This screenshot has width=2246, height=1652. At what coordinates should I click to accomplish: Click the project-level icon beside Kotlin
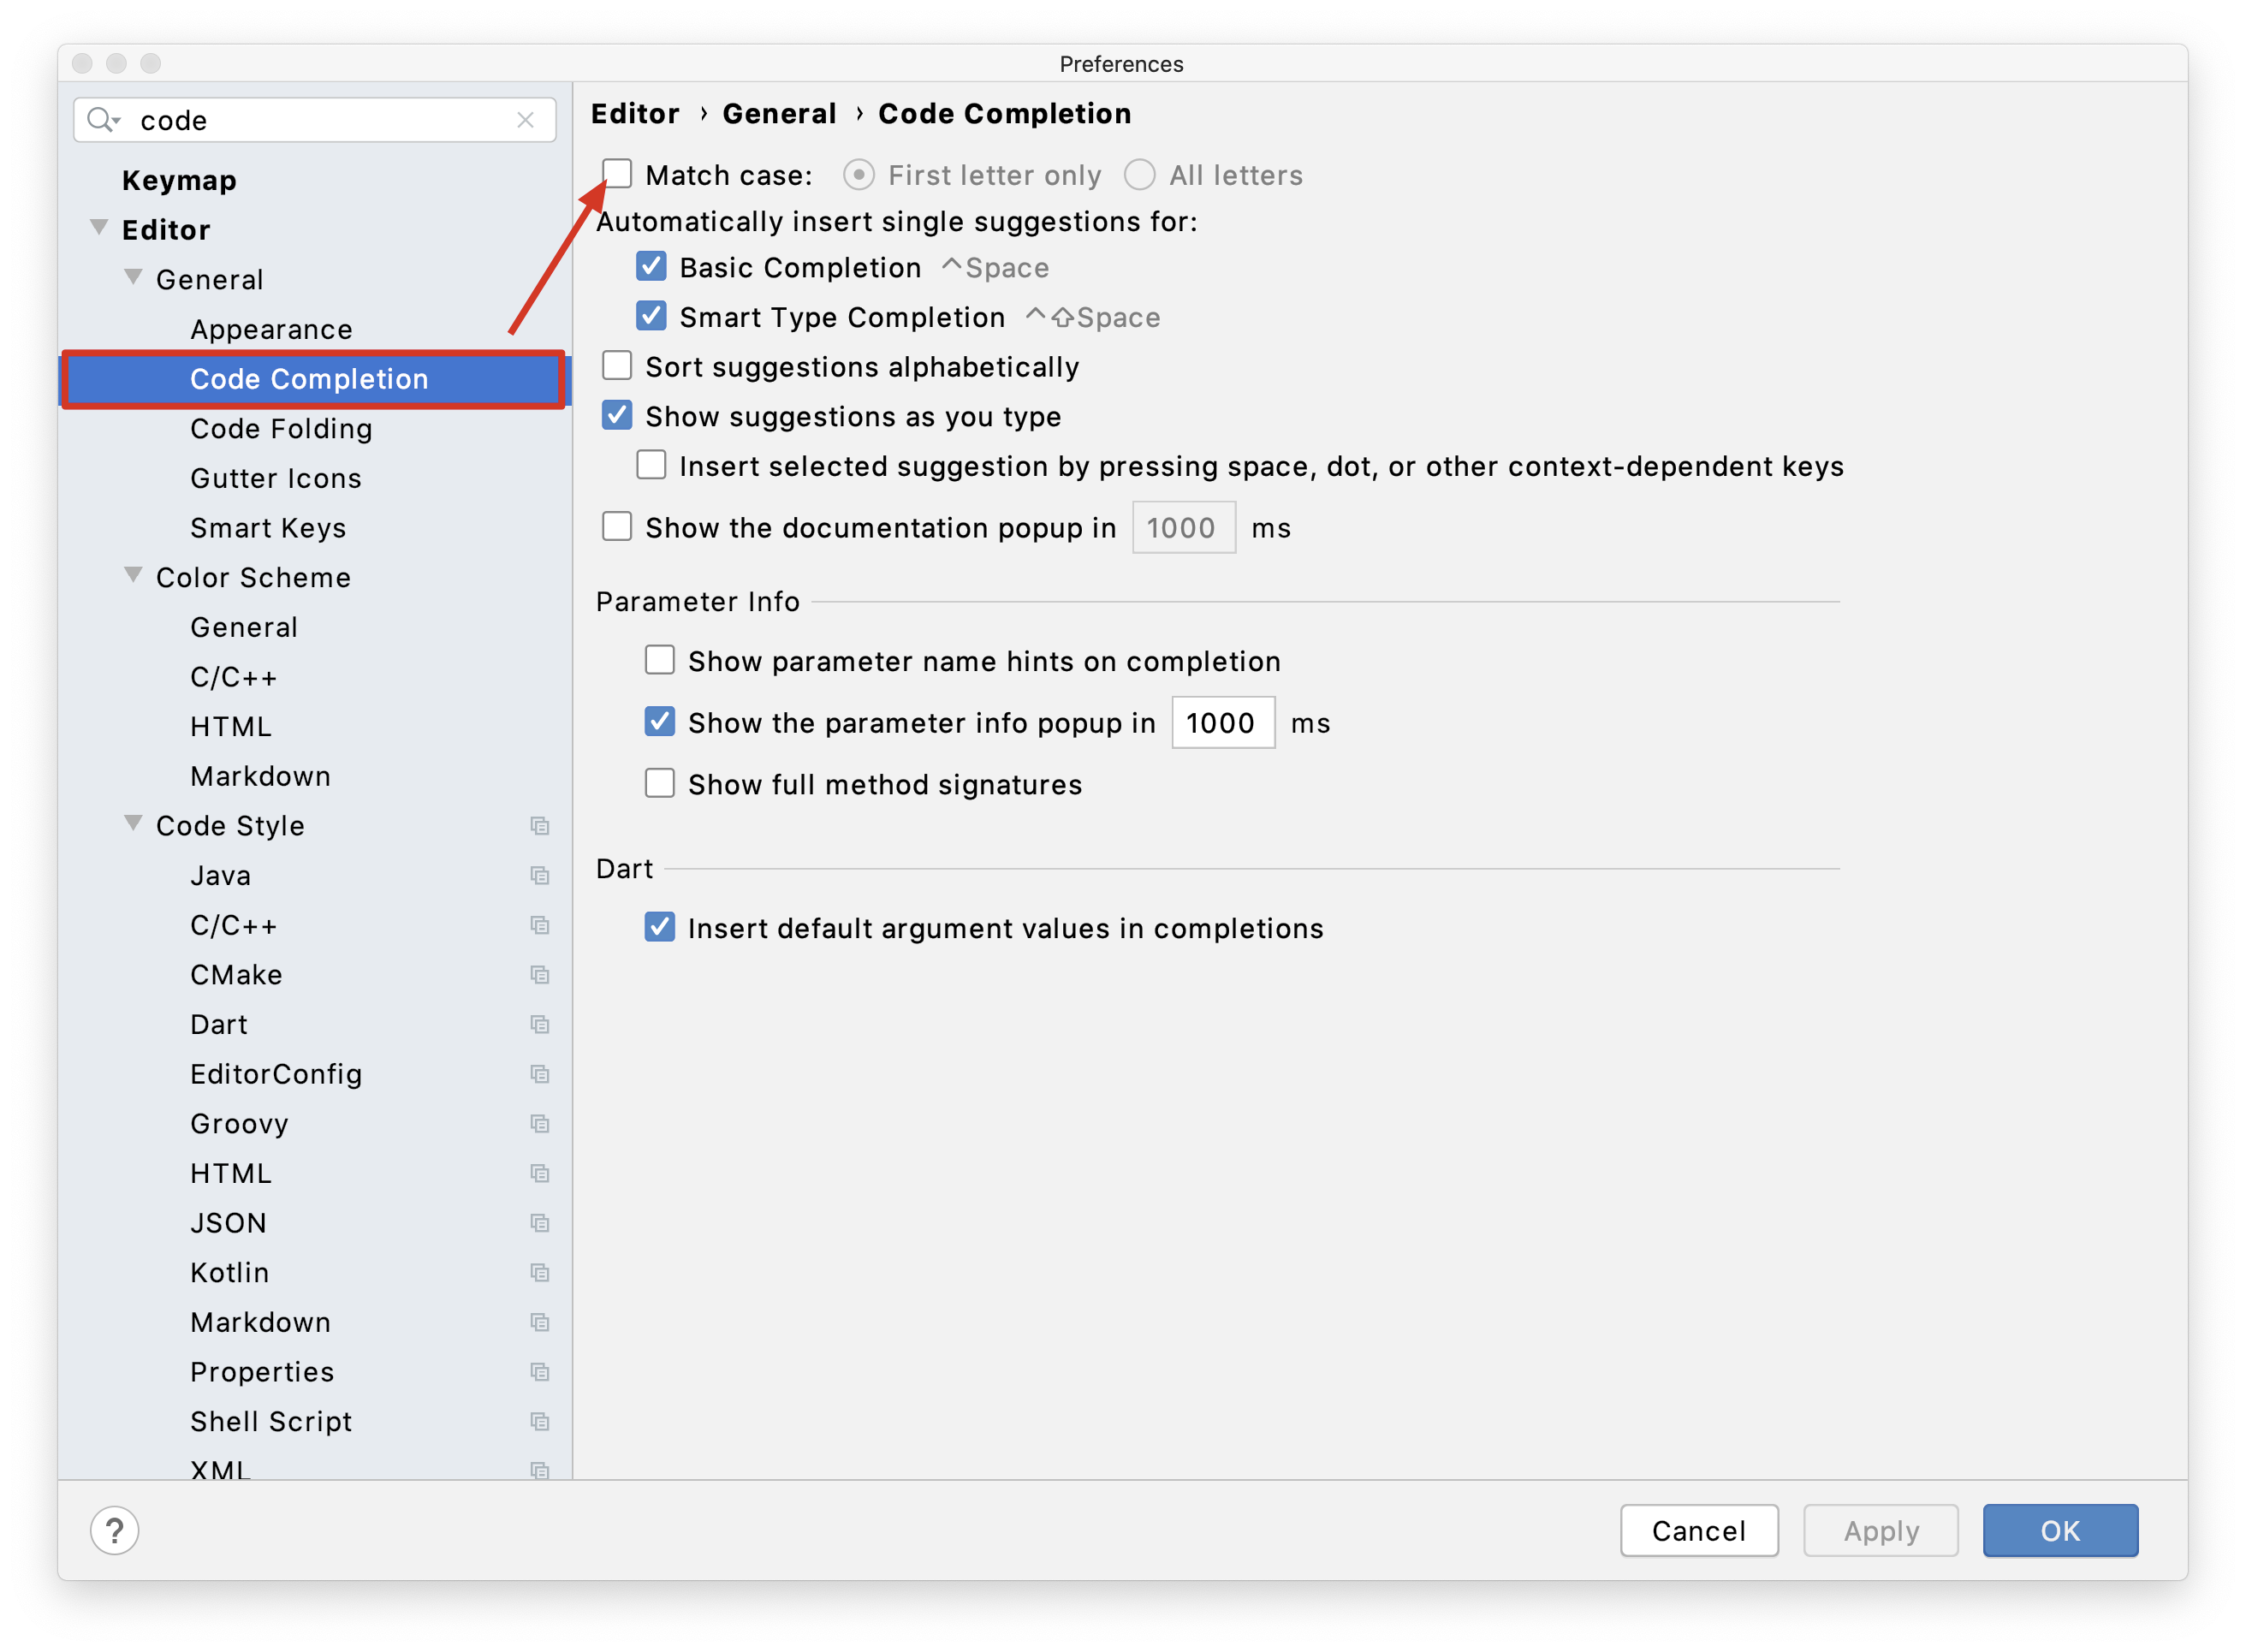click(540, 1273)
